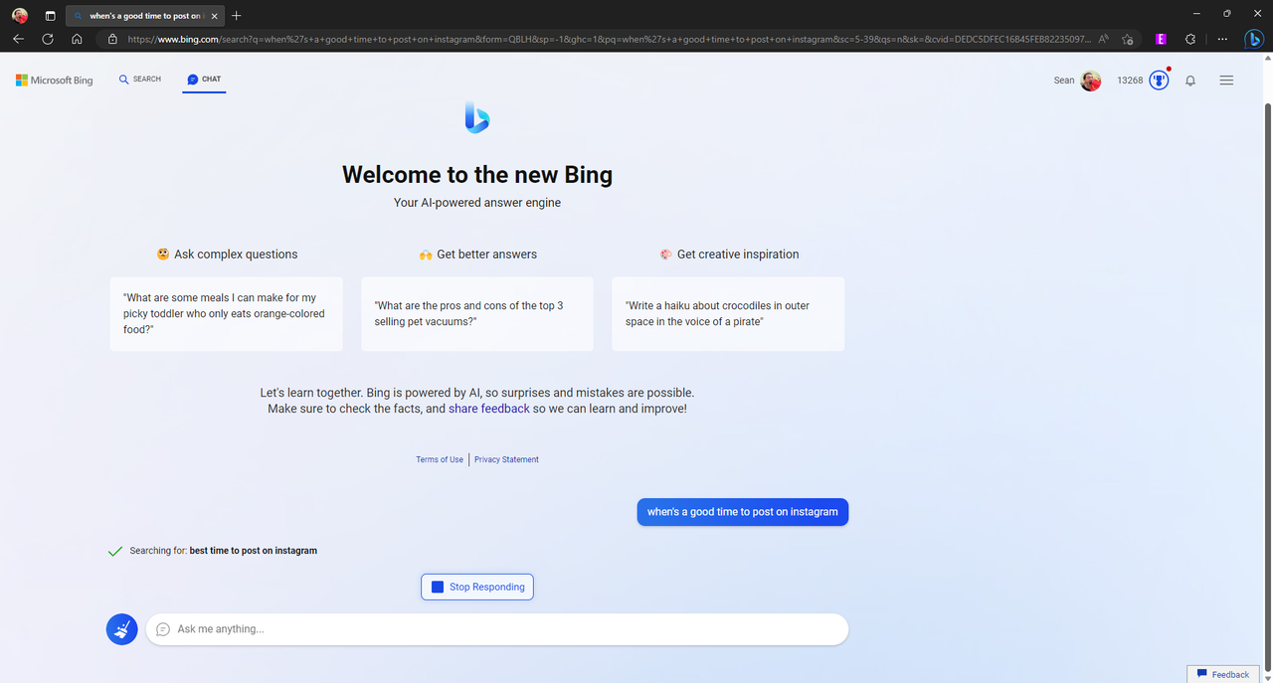This screenshot has width=1273, height=683.
Task: Click the Welcome to the new Bing title
Action: pos(477,175)
